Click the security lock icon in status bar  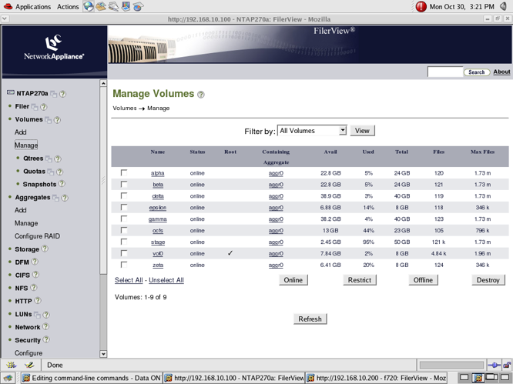(507, 365)
